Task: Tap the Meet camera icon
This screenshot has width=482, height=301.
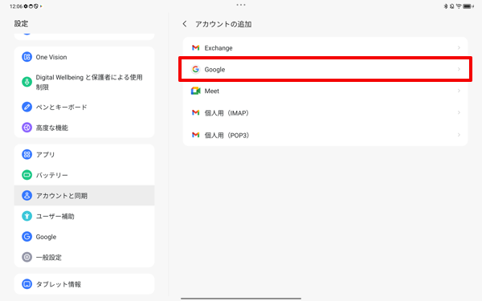Action: [195, 91]
